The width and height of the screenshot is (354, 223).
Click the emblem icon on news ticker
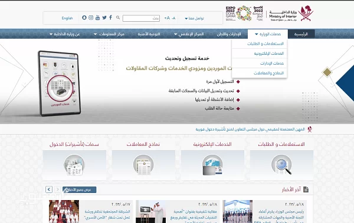pyautogui.click(x=310, y=129)
